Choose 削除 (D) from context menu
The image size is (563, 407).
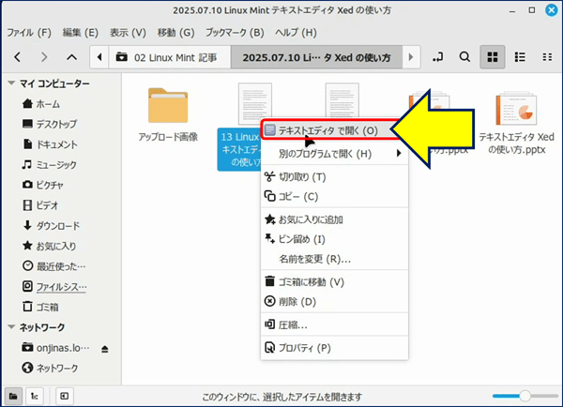[335, 301]
